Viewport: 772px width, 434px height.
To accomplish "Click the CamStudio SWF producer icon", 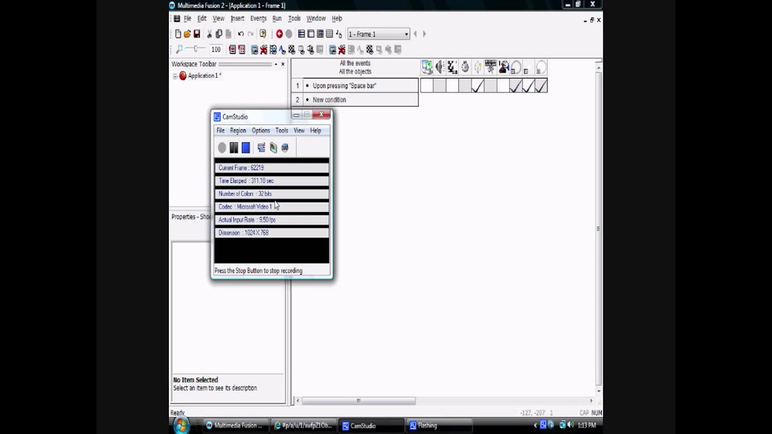I will pos(285,148).
